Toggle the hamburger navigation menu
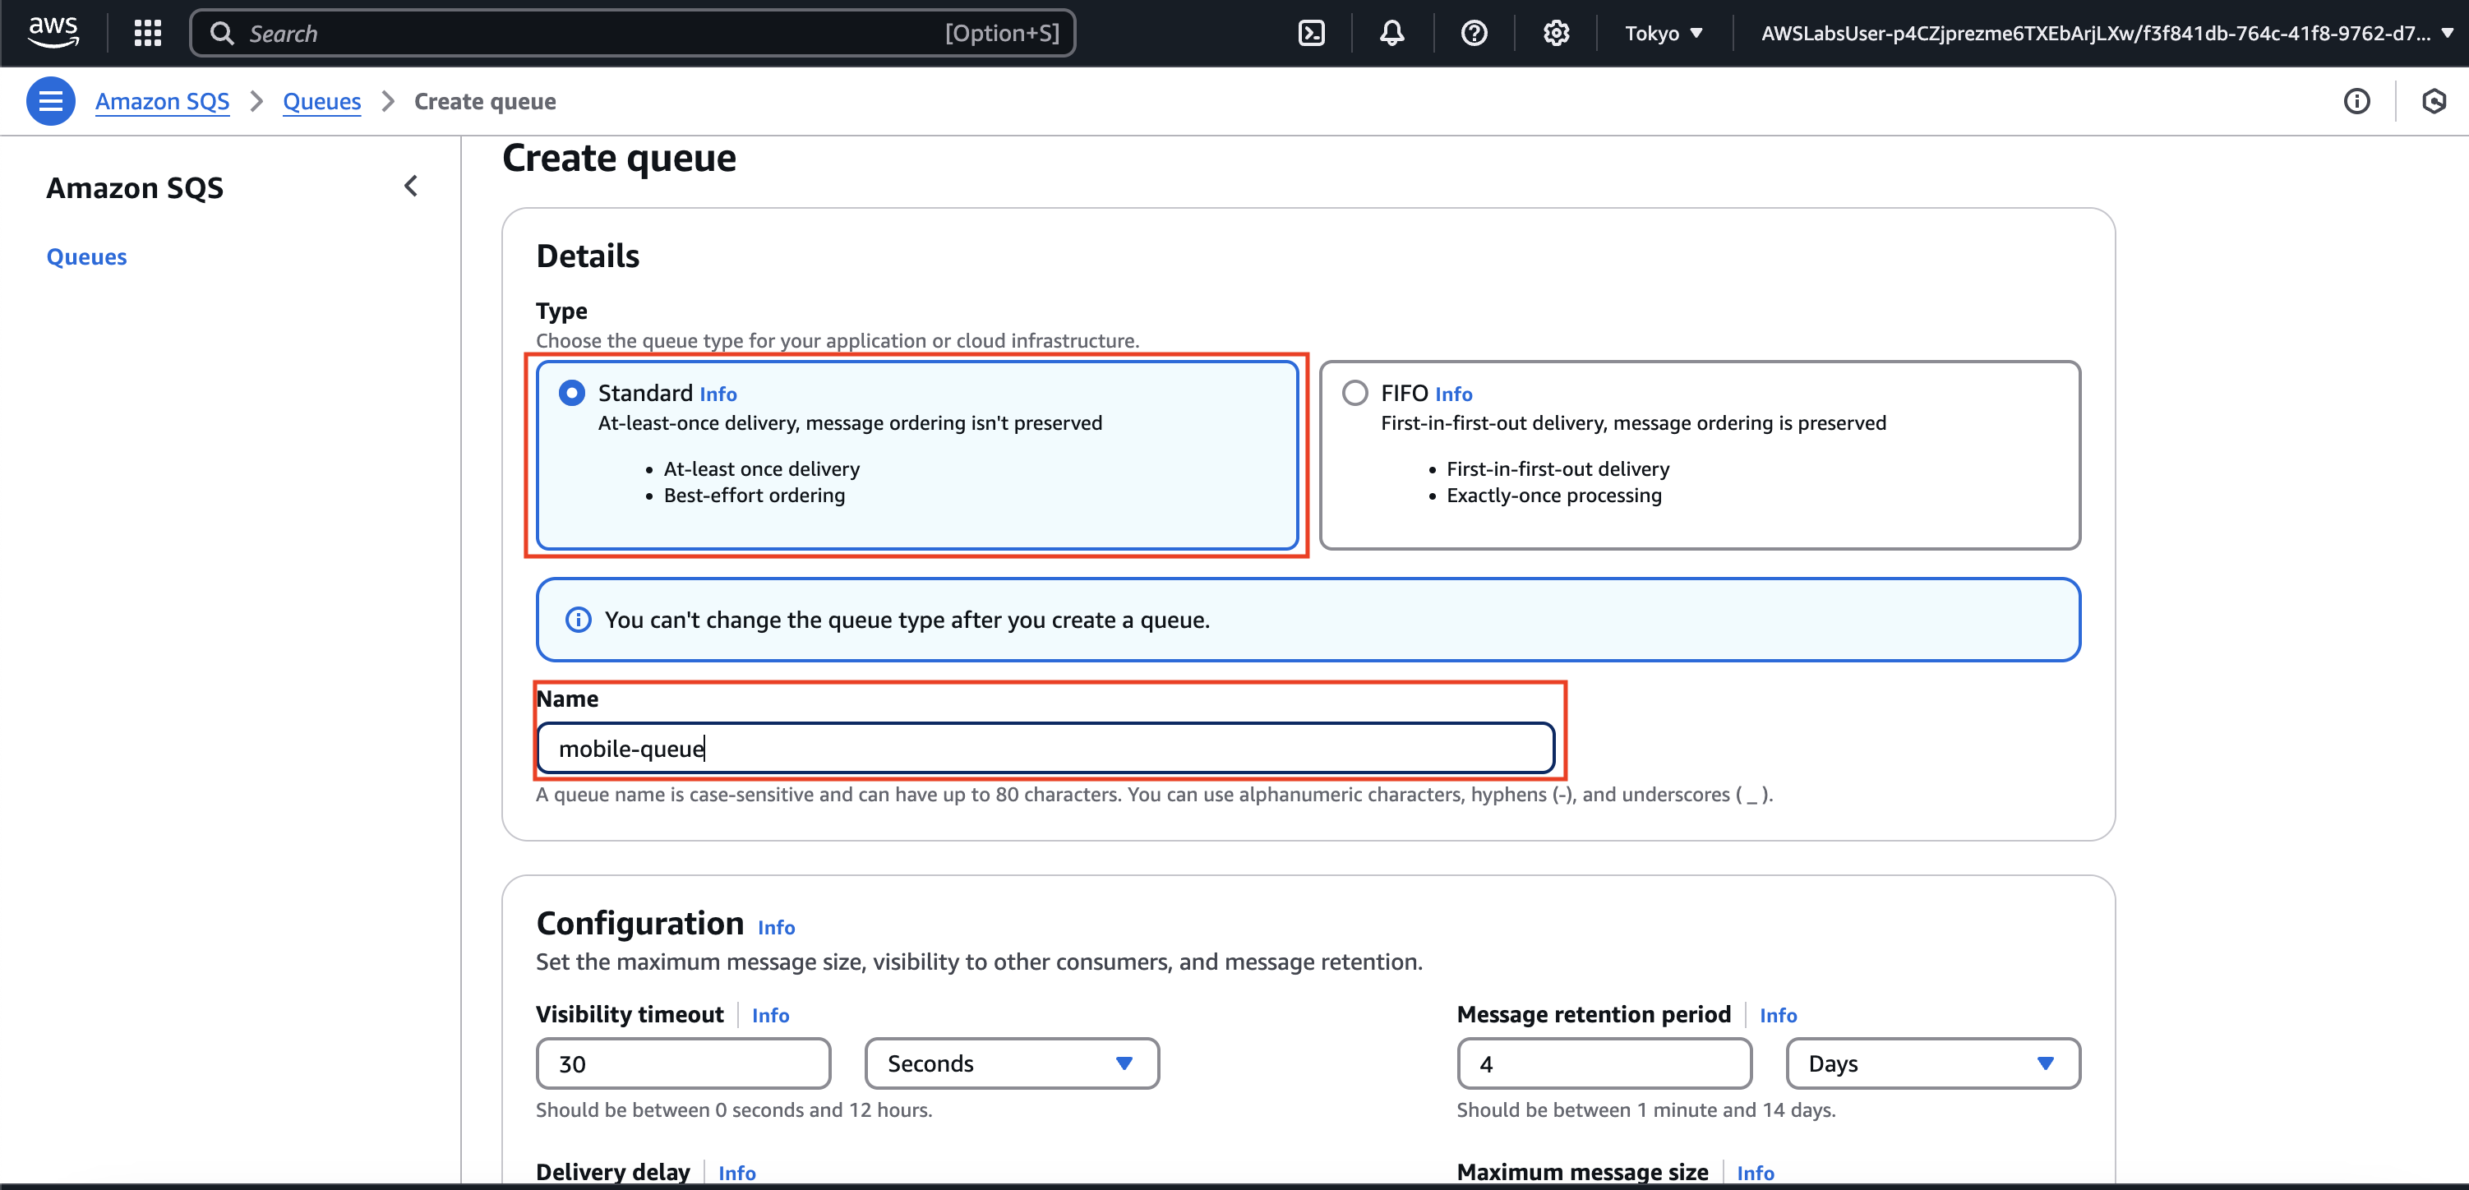 [x=50, y=102]
